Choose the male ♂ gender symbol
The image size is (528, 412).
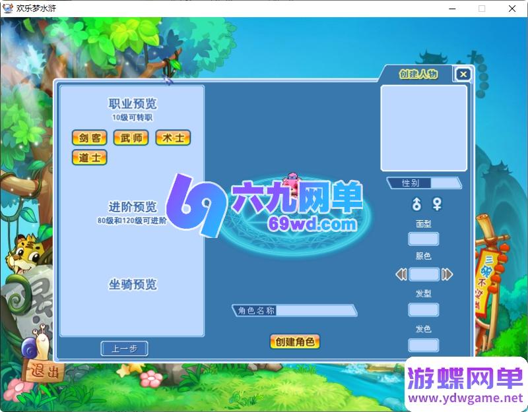(415, 205)
